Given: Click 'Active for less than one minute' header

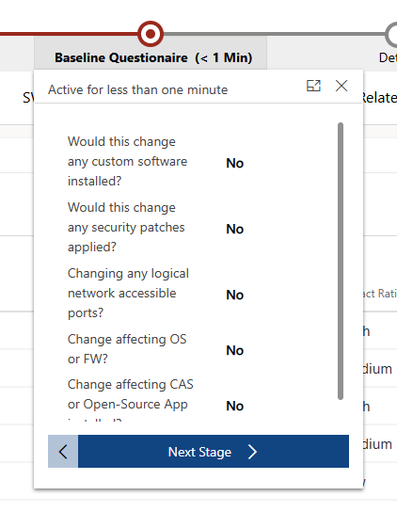Looking at the screenshot, I should 137,89.
